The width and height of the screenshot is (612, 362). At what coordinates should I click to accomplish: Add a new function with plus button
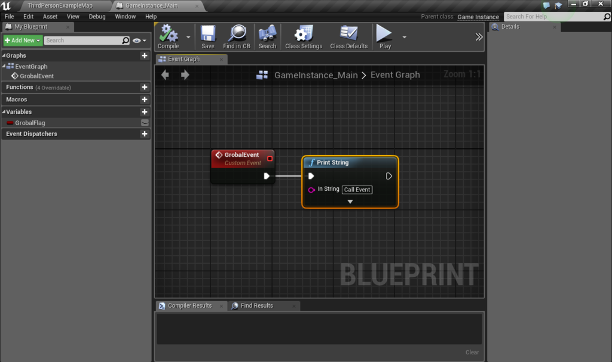(145, 87)
